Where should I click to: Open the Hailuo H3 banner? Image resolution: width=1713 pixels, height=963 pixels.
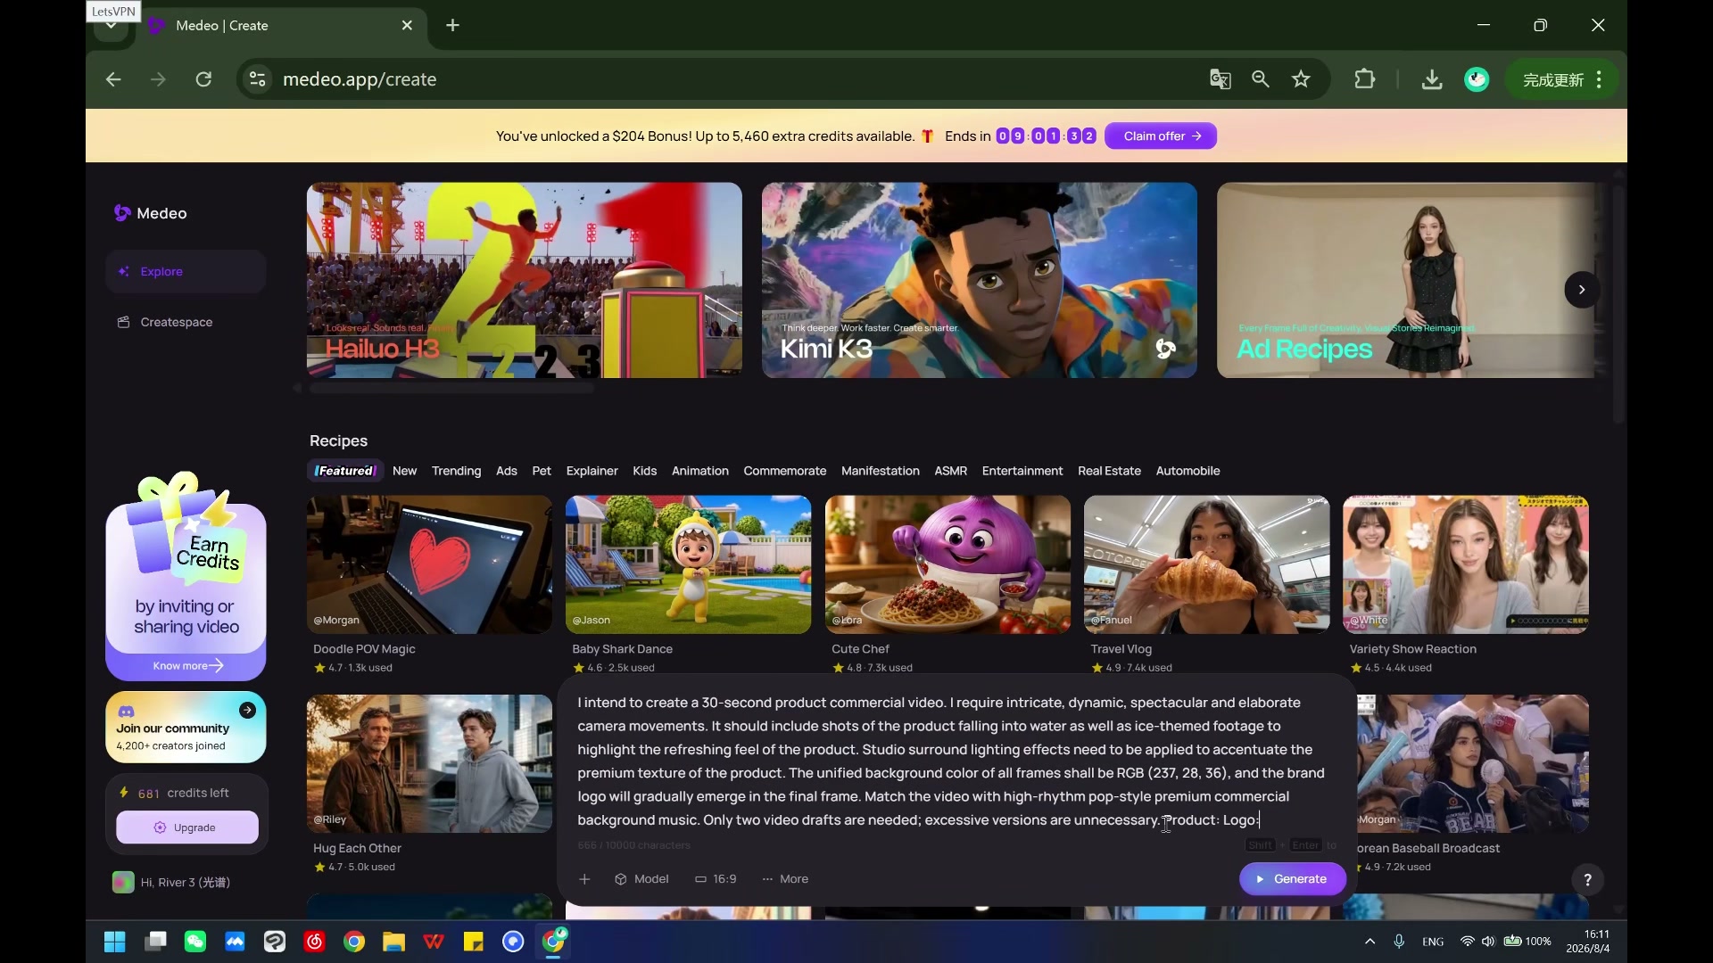(x=524, y=280)
